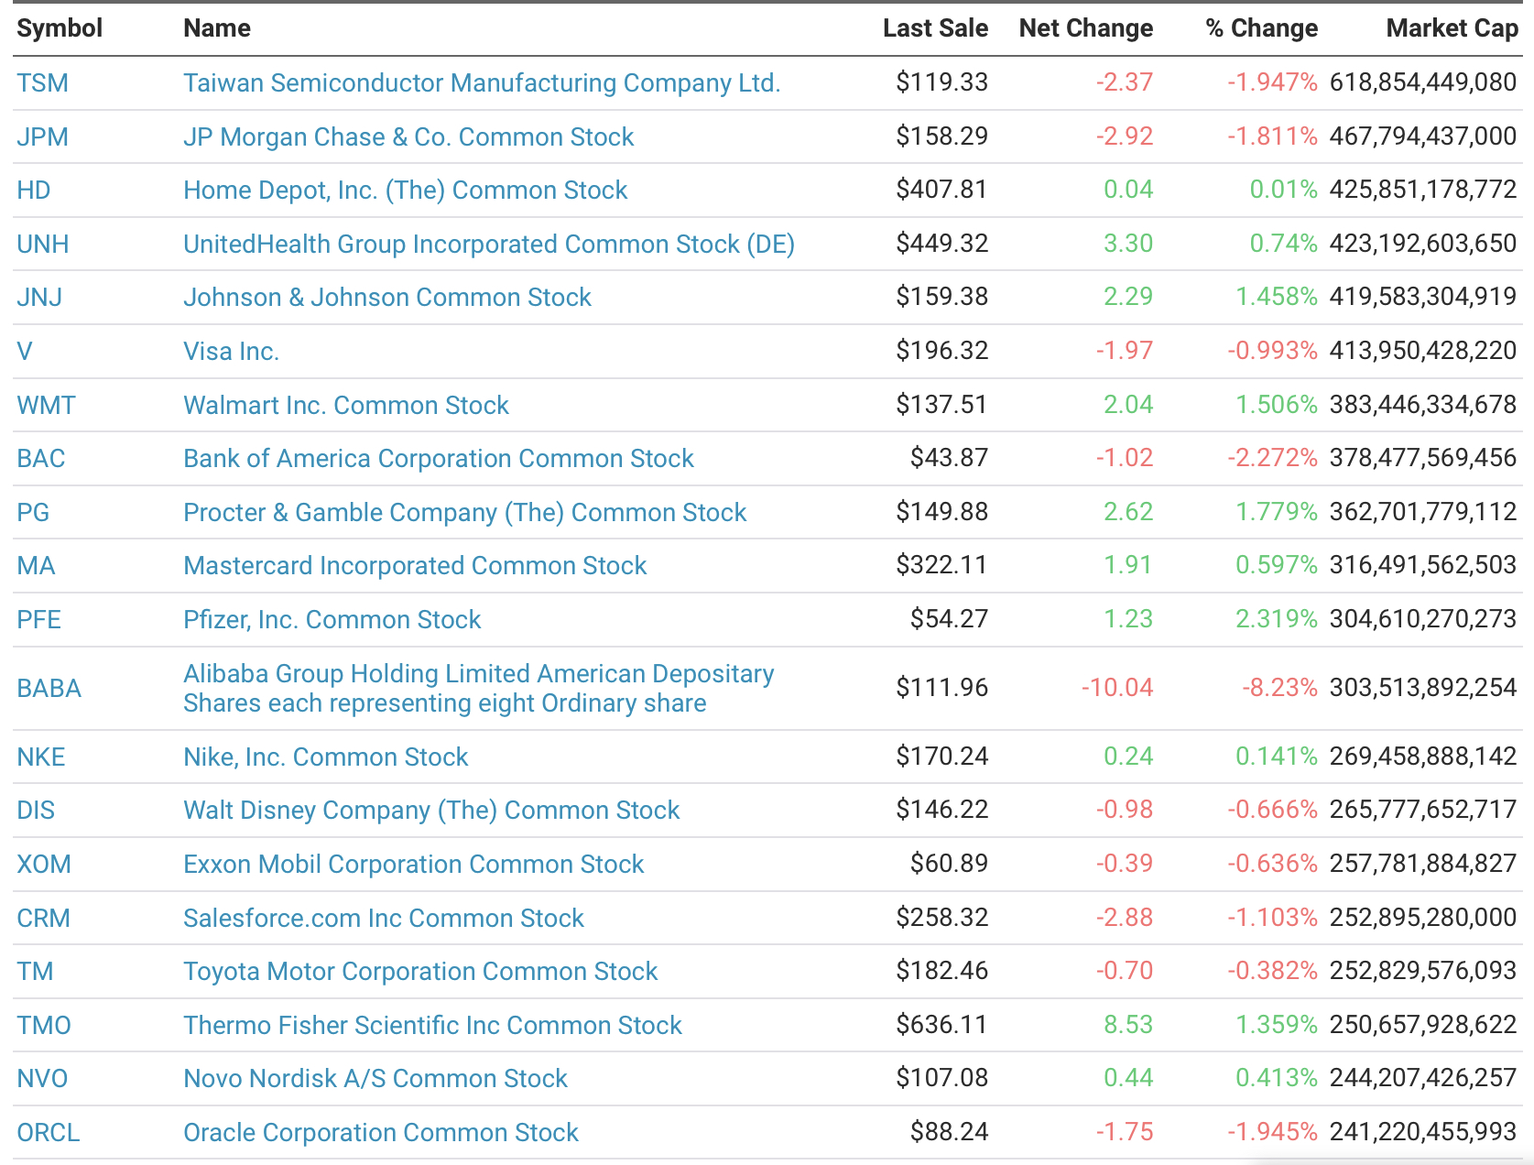
Task: Open the ORCL symbol link
Action: [49, 1133]
